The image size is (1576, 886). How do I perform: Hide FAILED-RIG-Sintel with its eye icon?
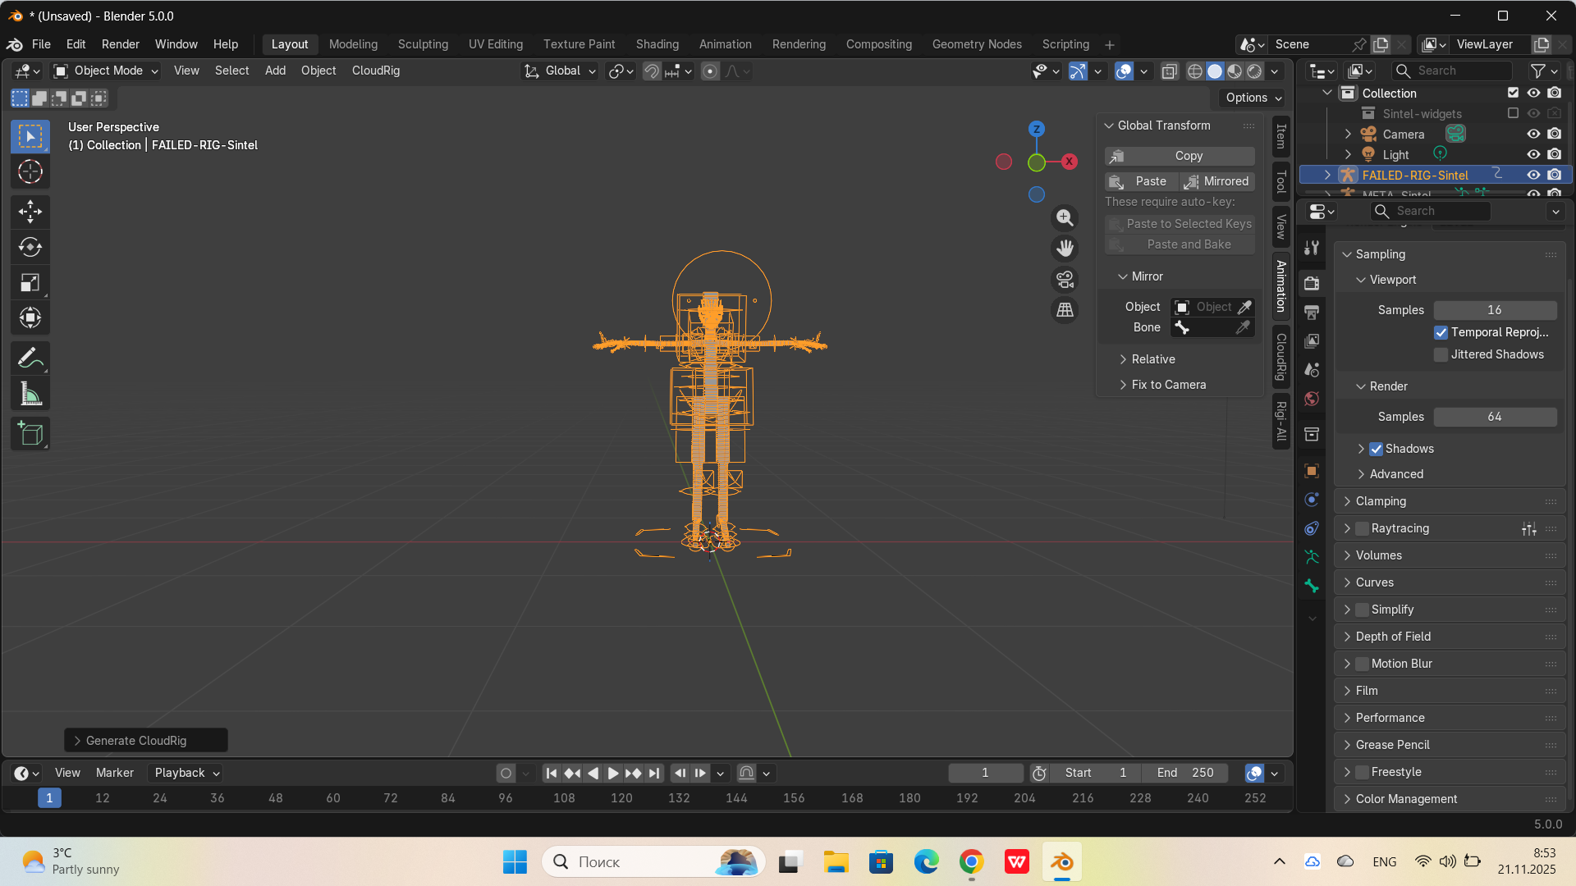1532,175
